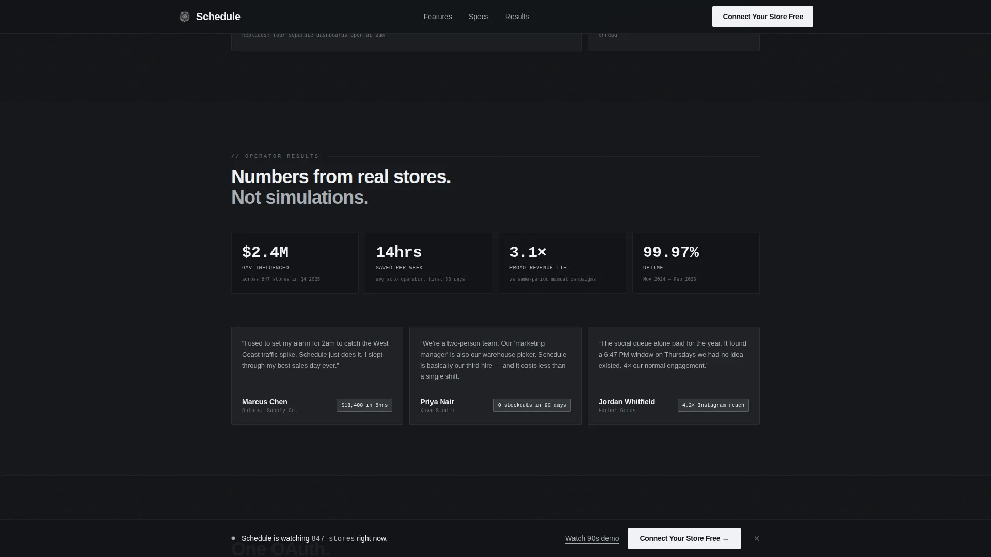
Task: Click 'avg solo operator, first 30 days' note
Action: tap(420, 279)
